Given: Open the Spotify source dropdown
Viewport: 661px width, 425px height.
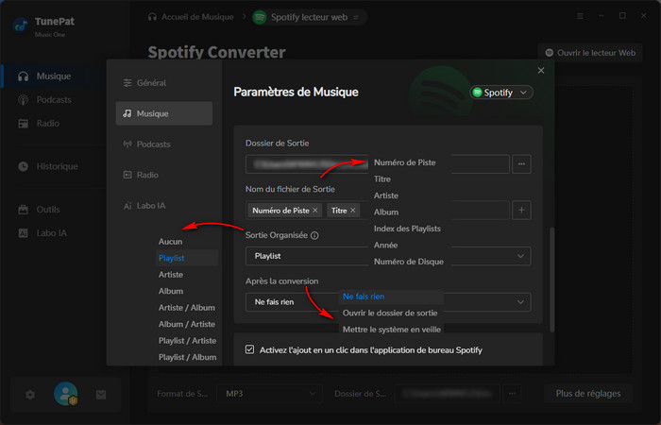Looking at the screenshot, I should (501, 93).
